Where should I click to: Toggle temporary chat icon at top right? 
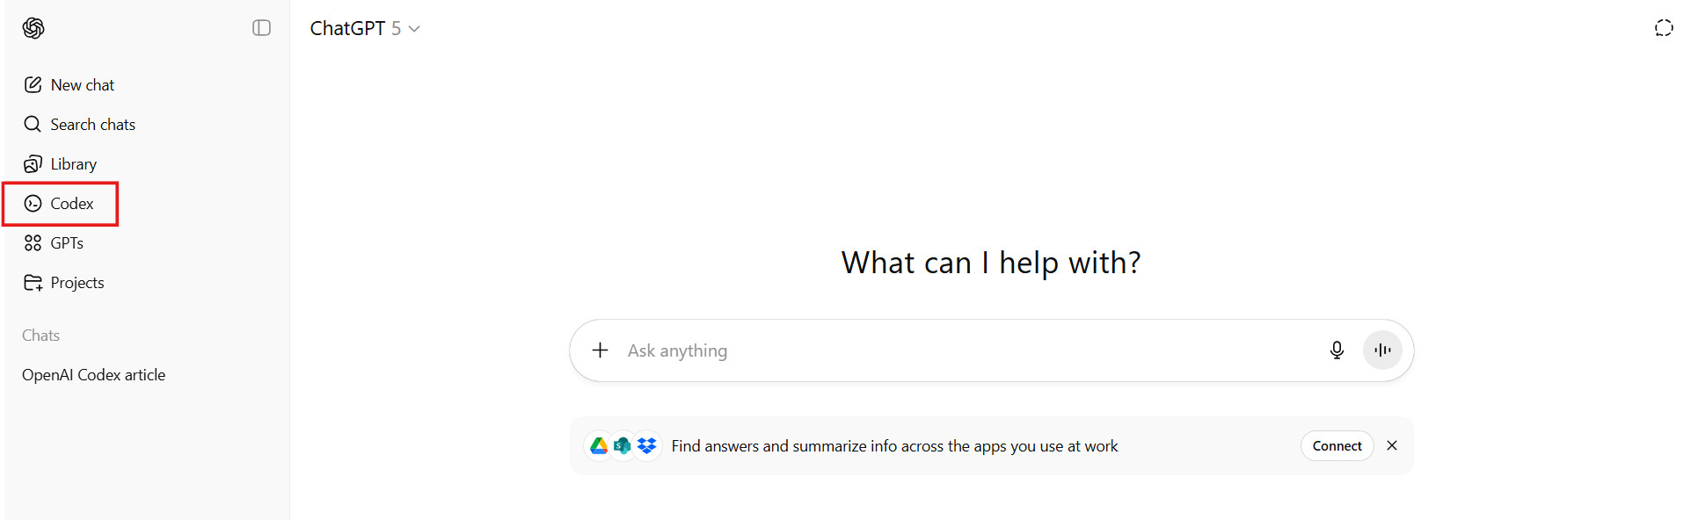(1663, 28)
